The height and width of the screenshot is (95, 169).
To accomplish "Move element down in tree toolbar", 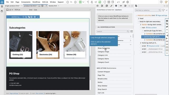I will [x=167, y=32].
